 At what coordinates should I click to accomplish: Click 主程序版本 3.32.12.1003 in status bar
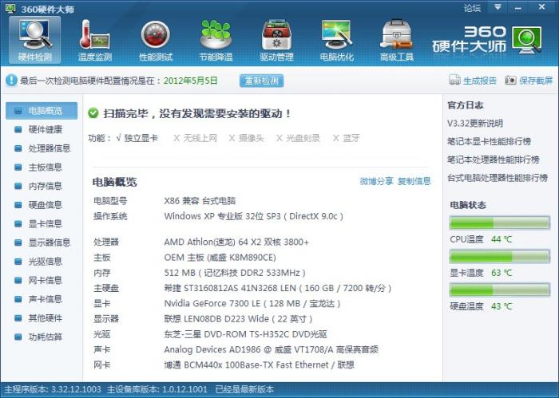tap(53, 389)
